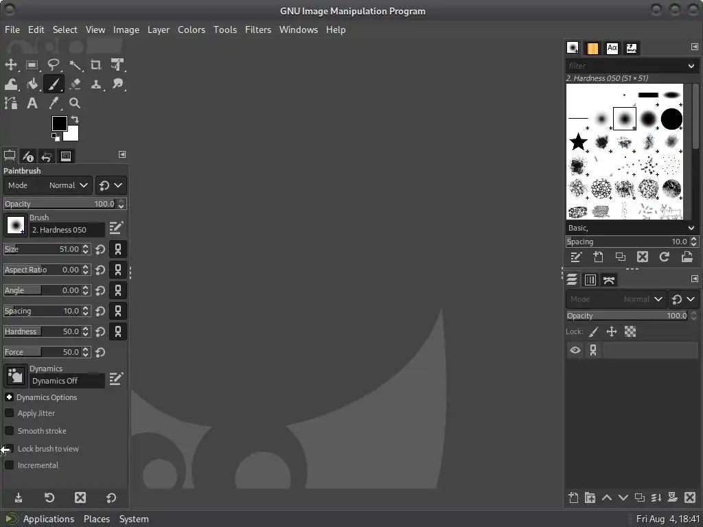Open Applications menu in taskbar
This screenshot has width=703, height=527.
[49, 519]
